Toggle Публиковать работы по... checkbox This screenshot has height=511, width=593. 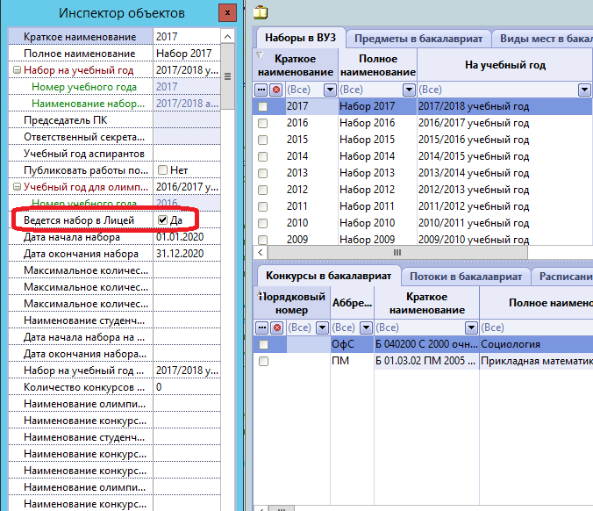click(x=162, y=170)
